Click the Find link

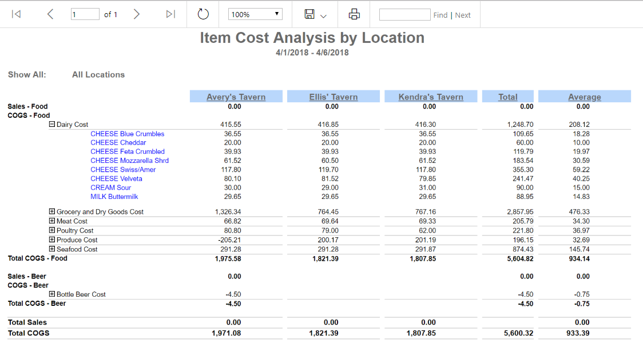(440, 15)
